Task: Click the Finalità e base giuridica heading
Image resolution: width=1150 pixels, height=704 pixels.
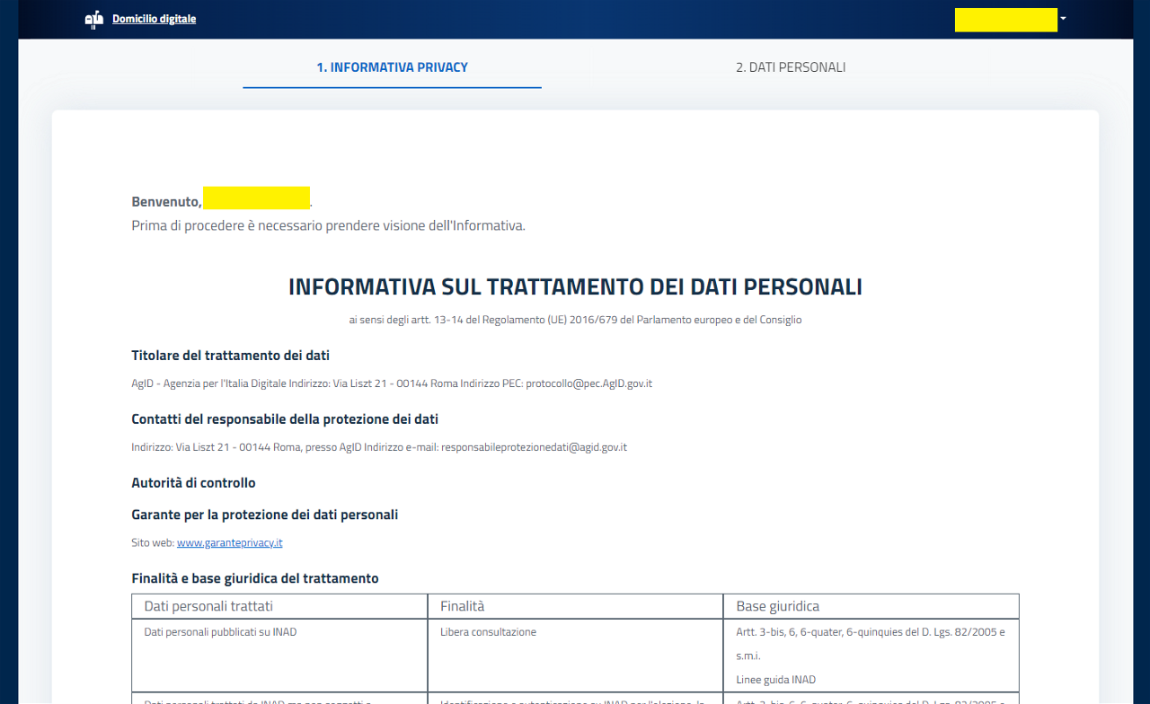Action: tap(255, 578)
